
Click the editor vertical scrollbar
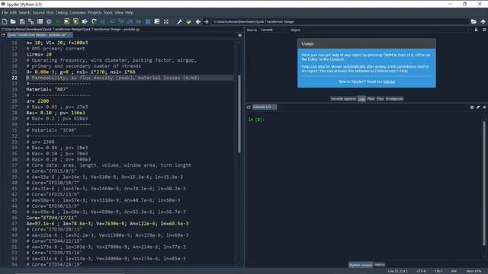(x=239, y=114)
